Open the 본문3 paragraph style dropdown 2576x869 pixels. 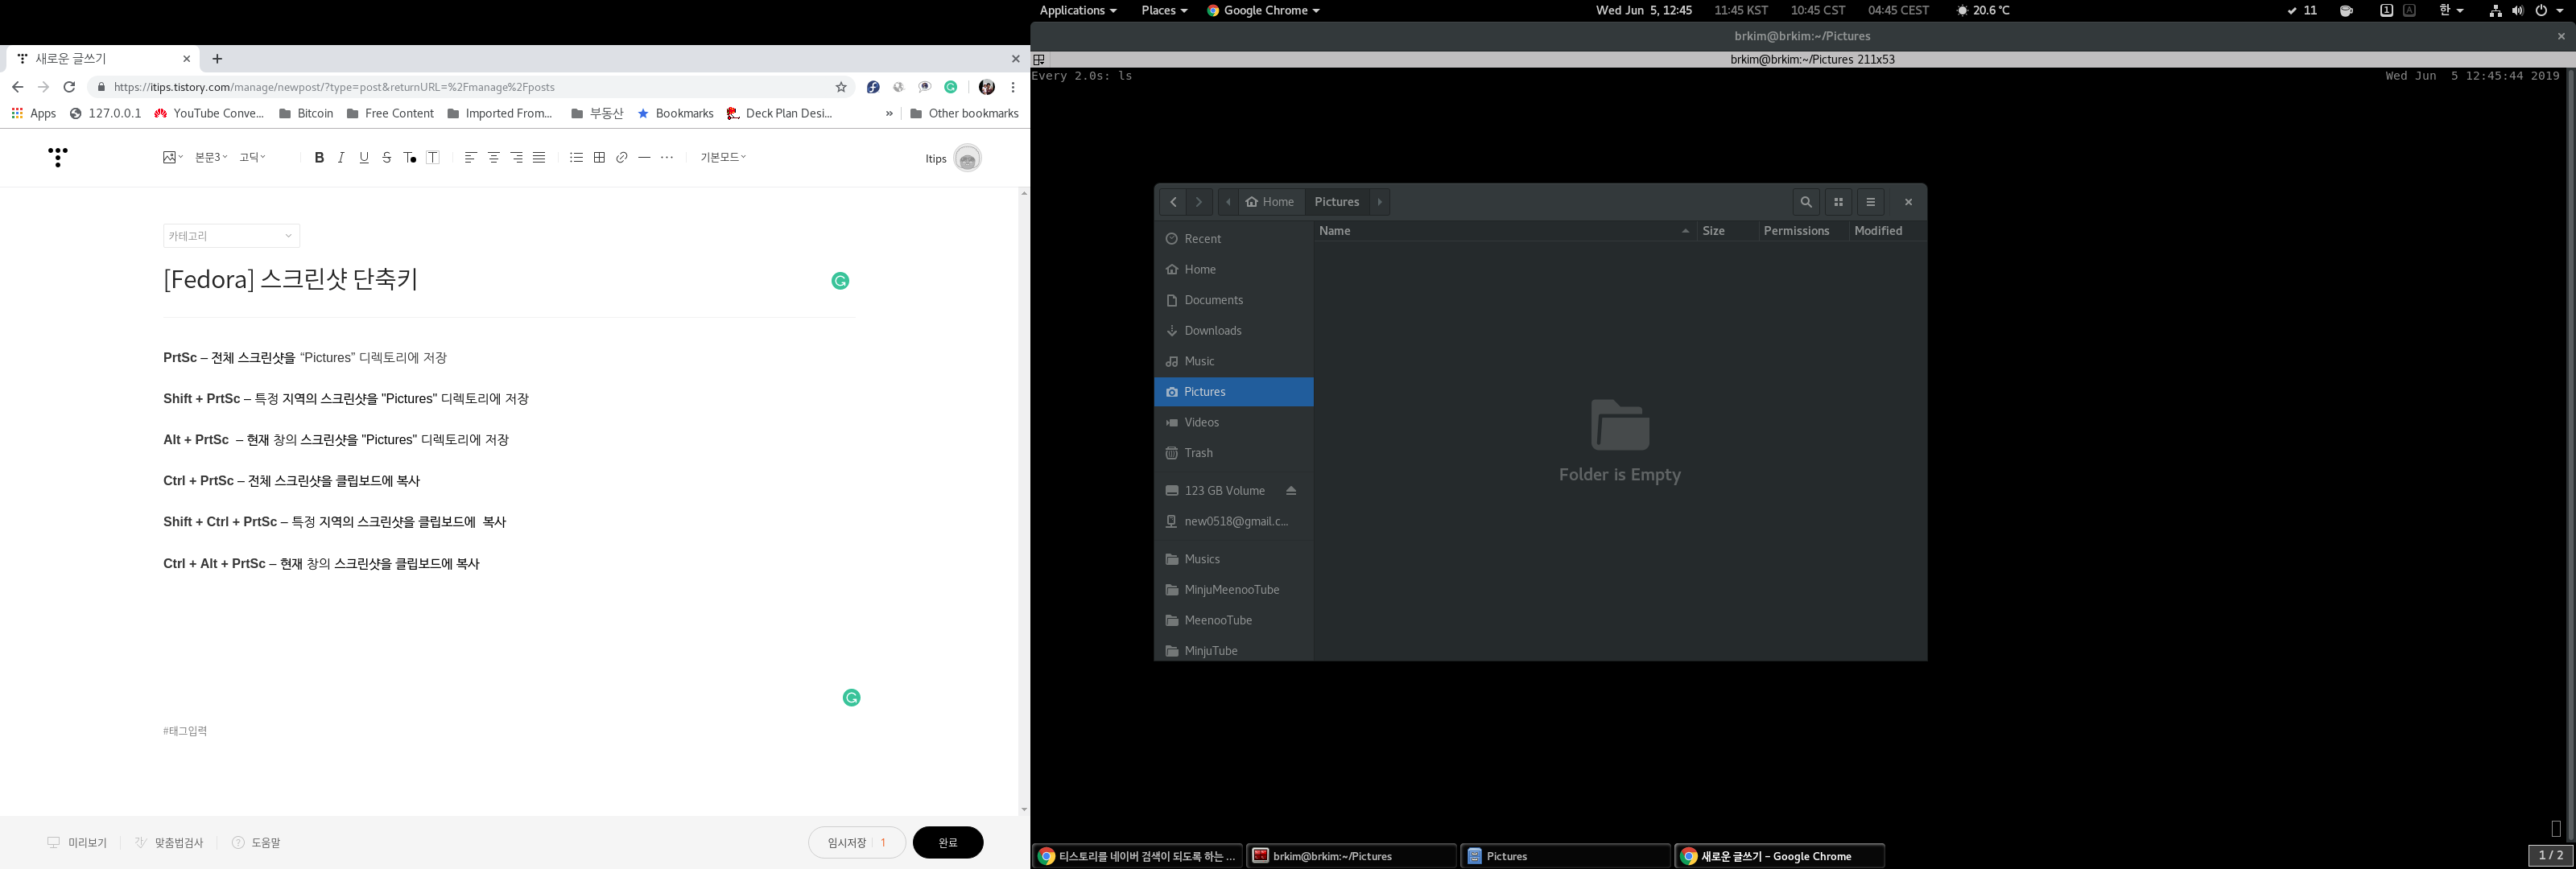[x=211, y=158]
